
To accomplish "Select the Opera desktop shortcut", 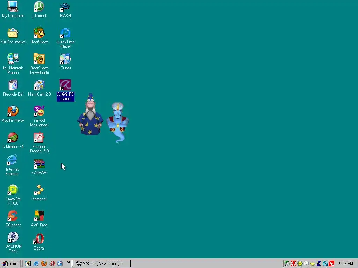I will click(x=38, y=242).
